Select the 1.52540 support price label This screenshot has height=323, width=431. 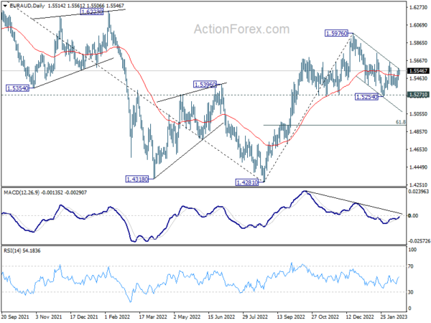pyautogui.click(x=366, y=97)
